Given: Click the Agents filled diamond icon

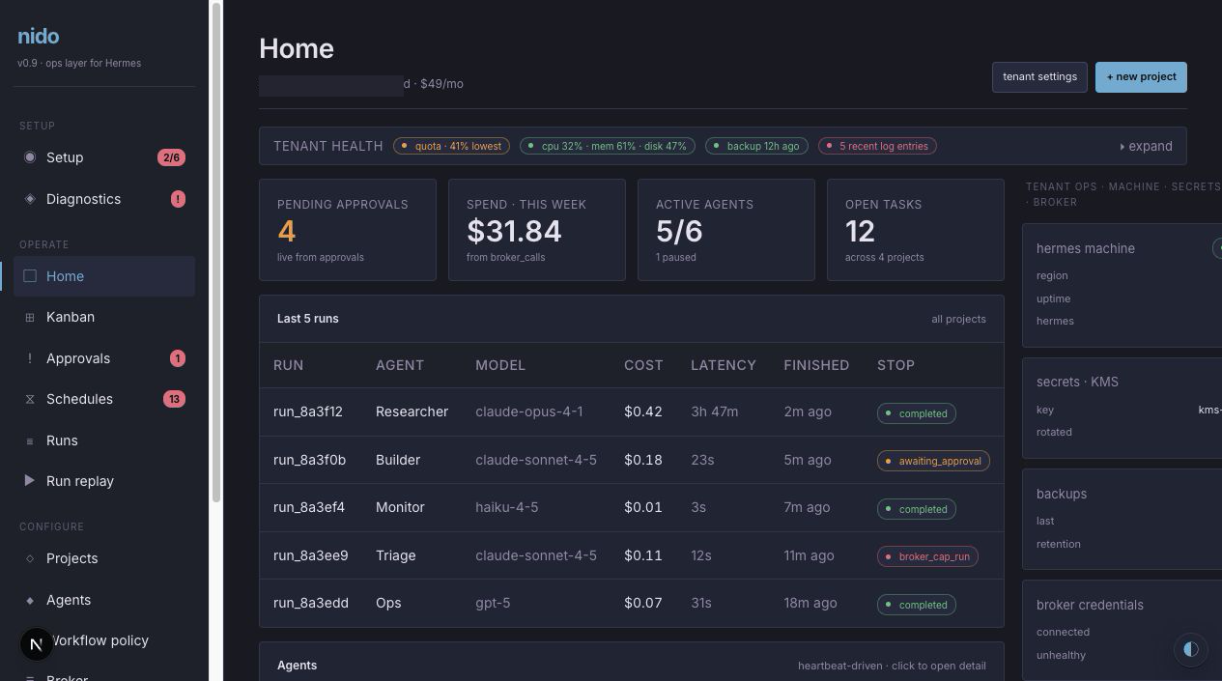Looking at the screenshot, I should tap(30, 600).
